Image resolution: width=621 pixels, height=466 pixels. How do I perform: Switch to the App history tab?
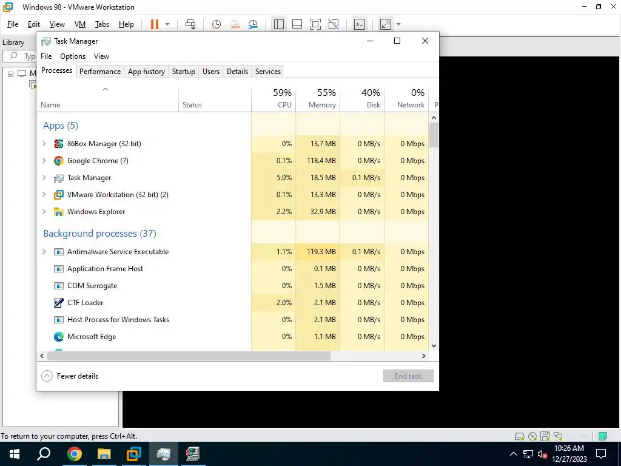(146, 72)
